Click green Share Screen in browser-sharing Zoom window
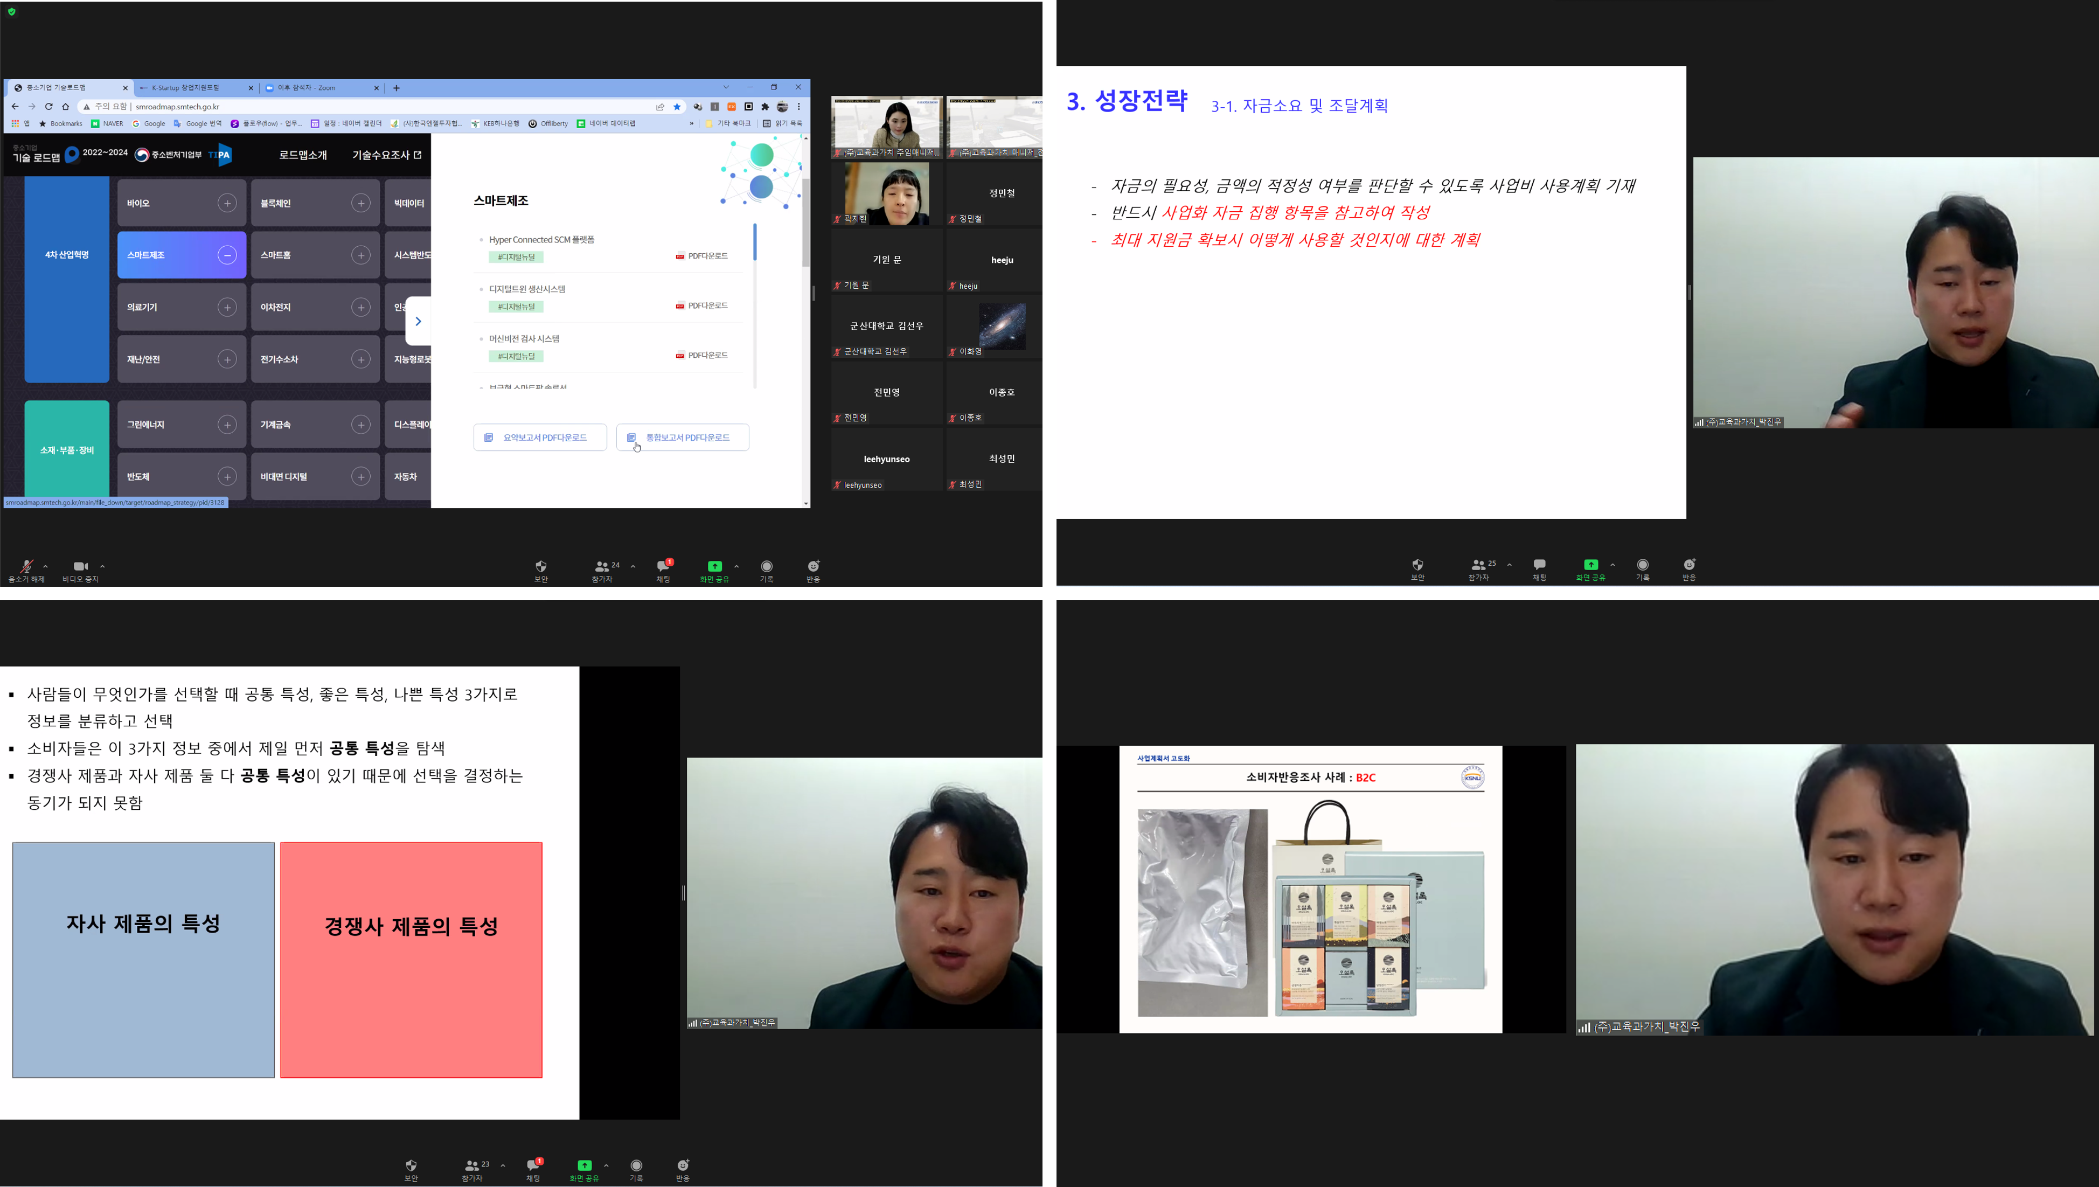Screen dimensions: 2099x1187 click(714, 571)
